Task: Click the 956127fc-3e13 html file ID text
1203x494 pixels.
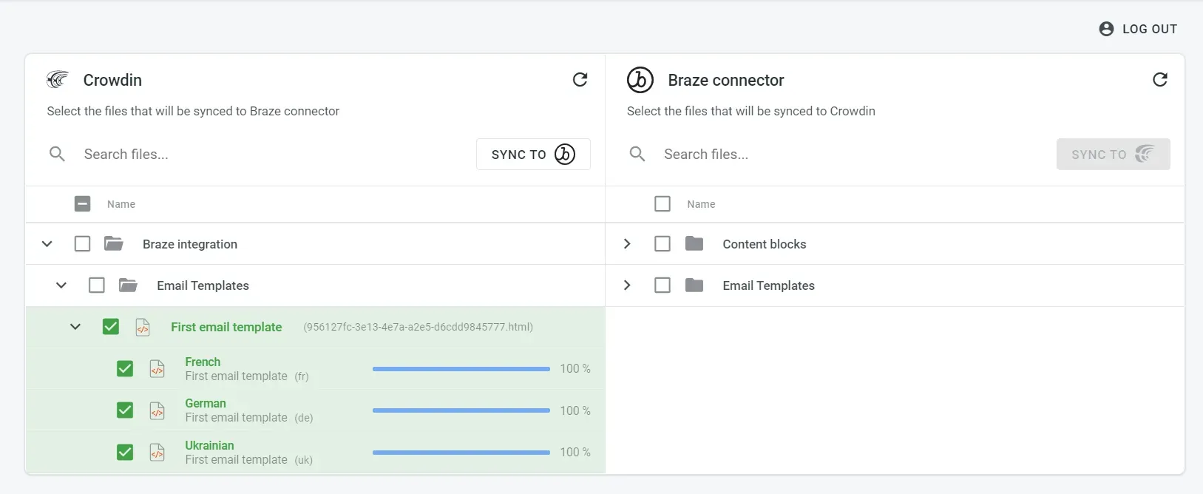Action: tap(418, 327)
